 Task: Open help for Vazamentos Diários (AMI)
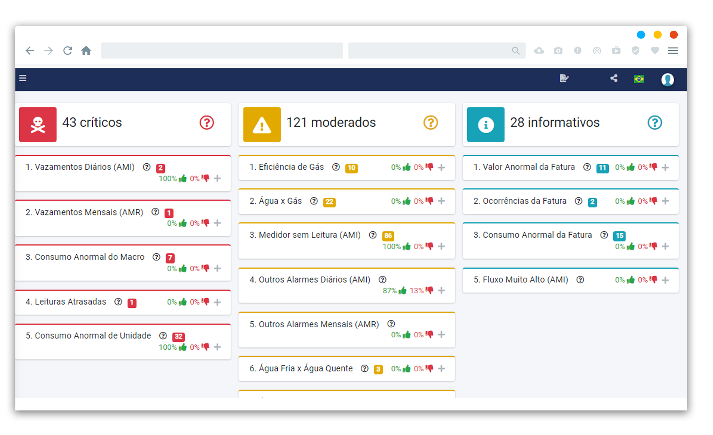tap(147, 167)
